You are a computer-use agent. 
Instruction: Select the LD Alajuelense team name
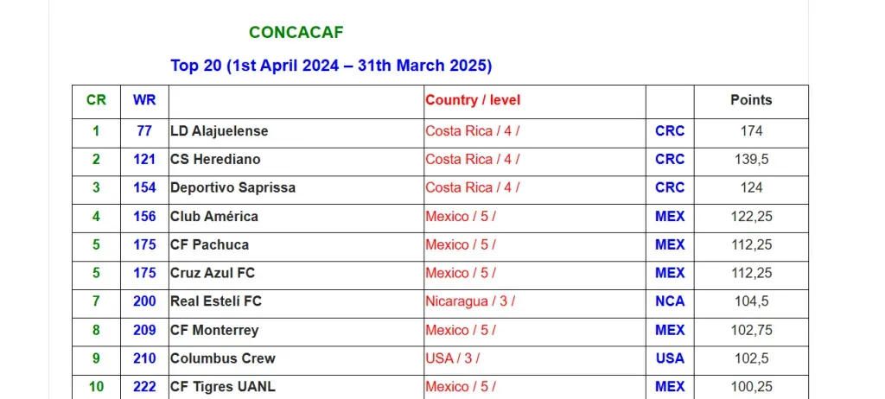[x=220, y=131]
